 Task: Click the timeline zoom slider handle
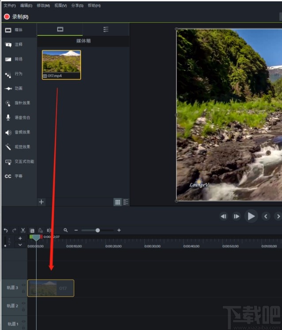(98, 230)
